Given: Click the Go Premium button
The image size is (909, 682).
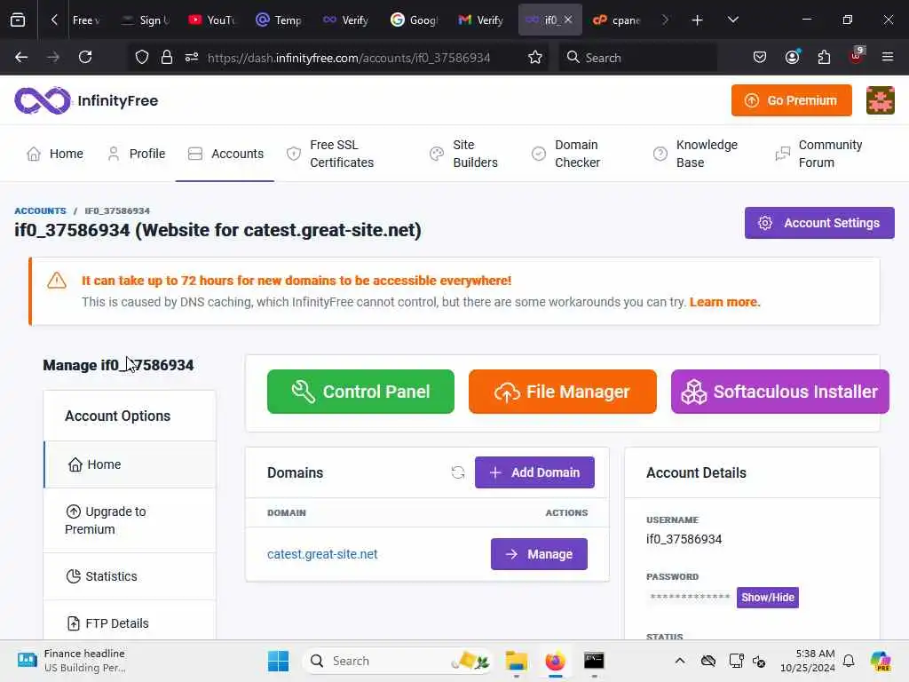Looking at the screenshot, I should click(x=791, y=100).
